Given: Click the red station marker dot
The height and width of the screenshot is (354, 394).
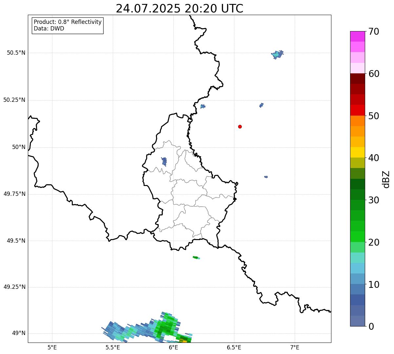Looking at the screenshot, I should pyautogui.click(x=240, y=126).
